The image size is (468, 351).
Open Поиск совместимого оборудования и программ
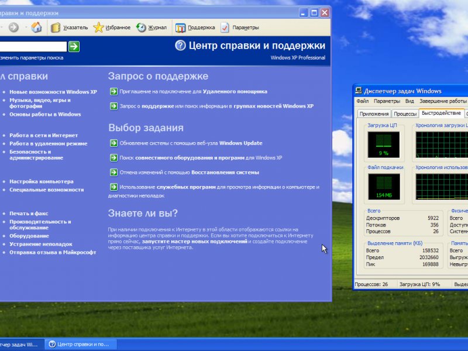coord(201,157)
